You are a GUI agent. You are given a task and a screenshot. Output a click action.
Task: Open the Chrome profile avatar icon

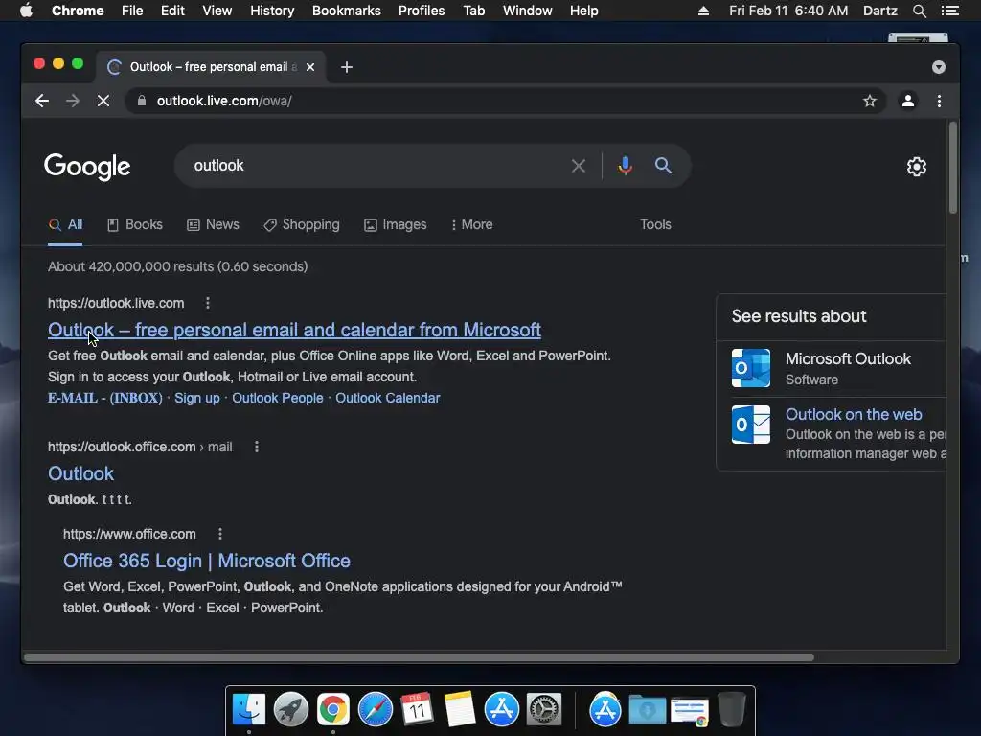tap(908, 101)
